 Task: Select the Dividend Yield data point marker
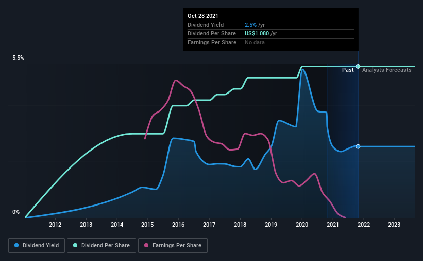358,146
